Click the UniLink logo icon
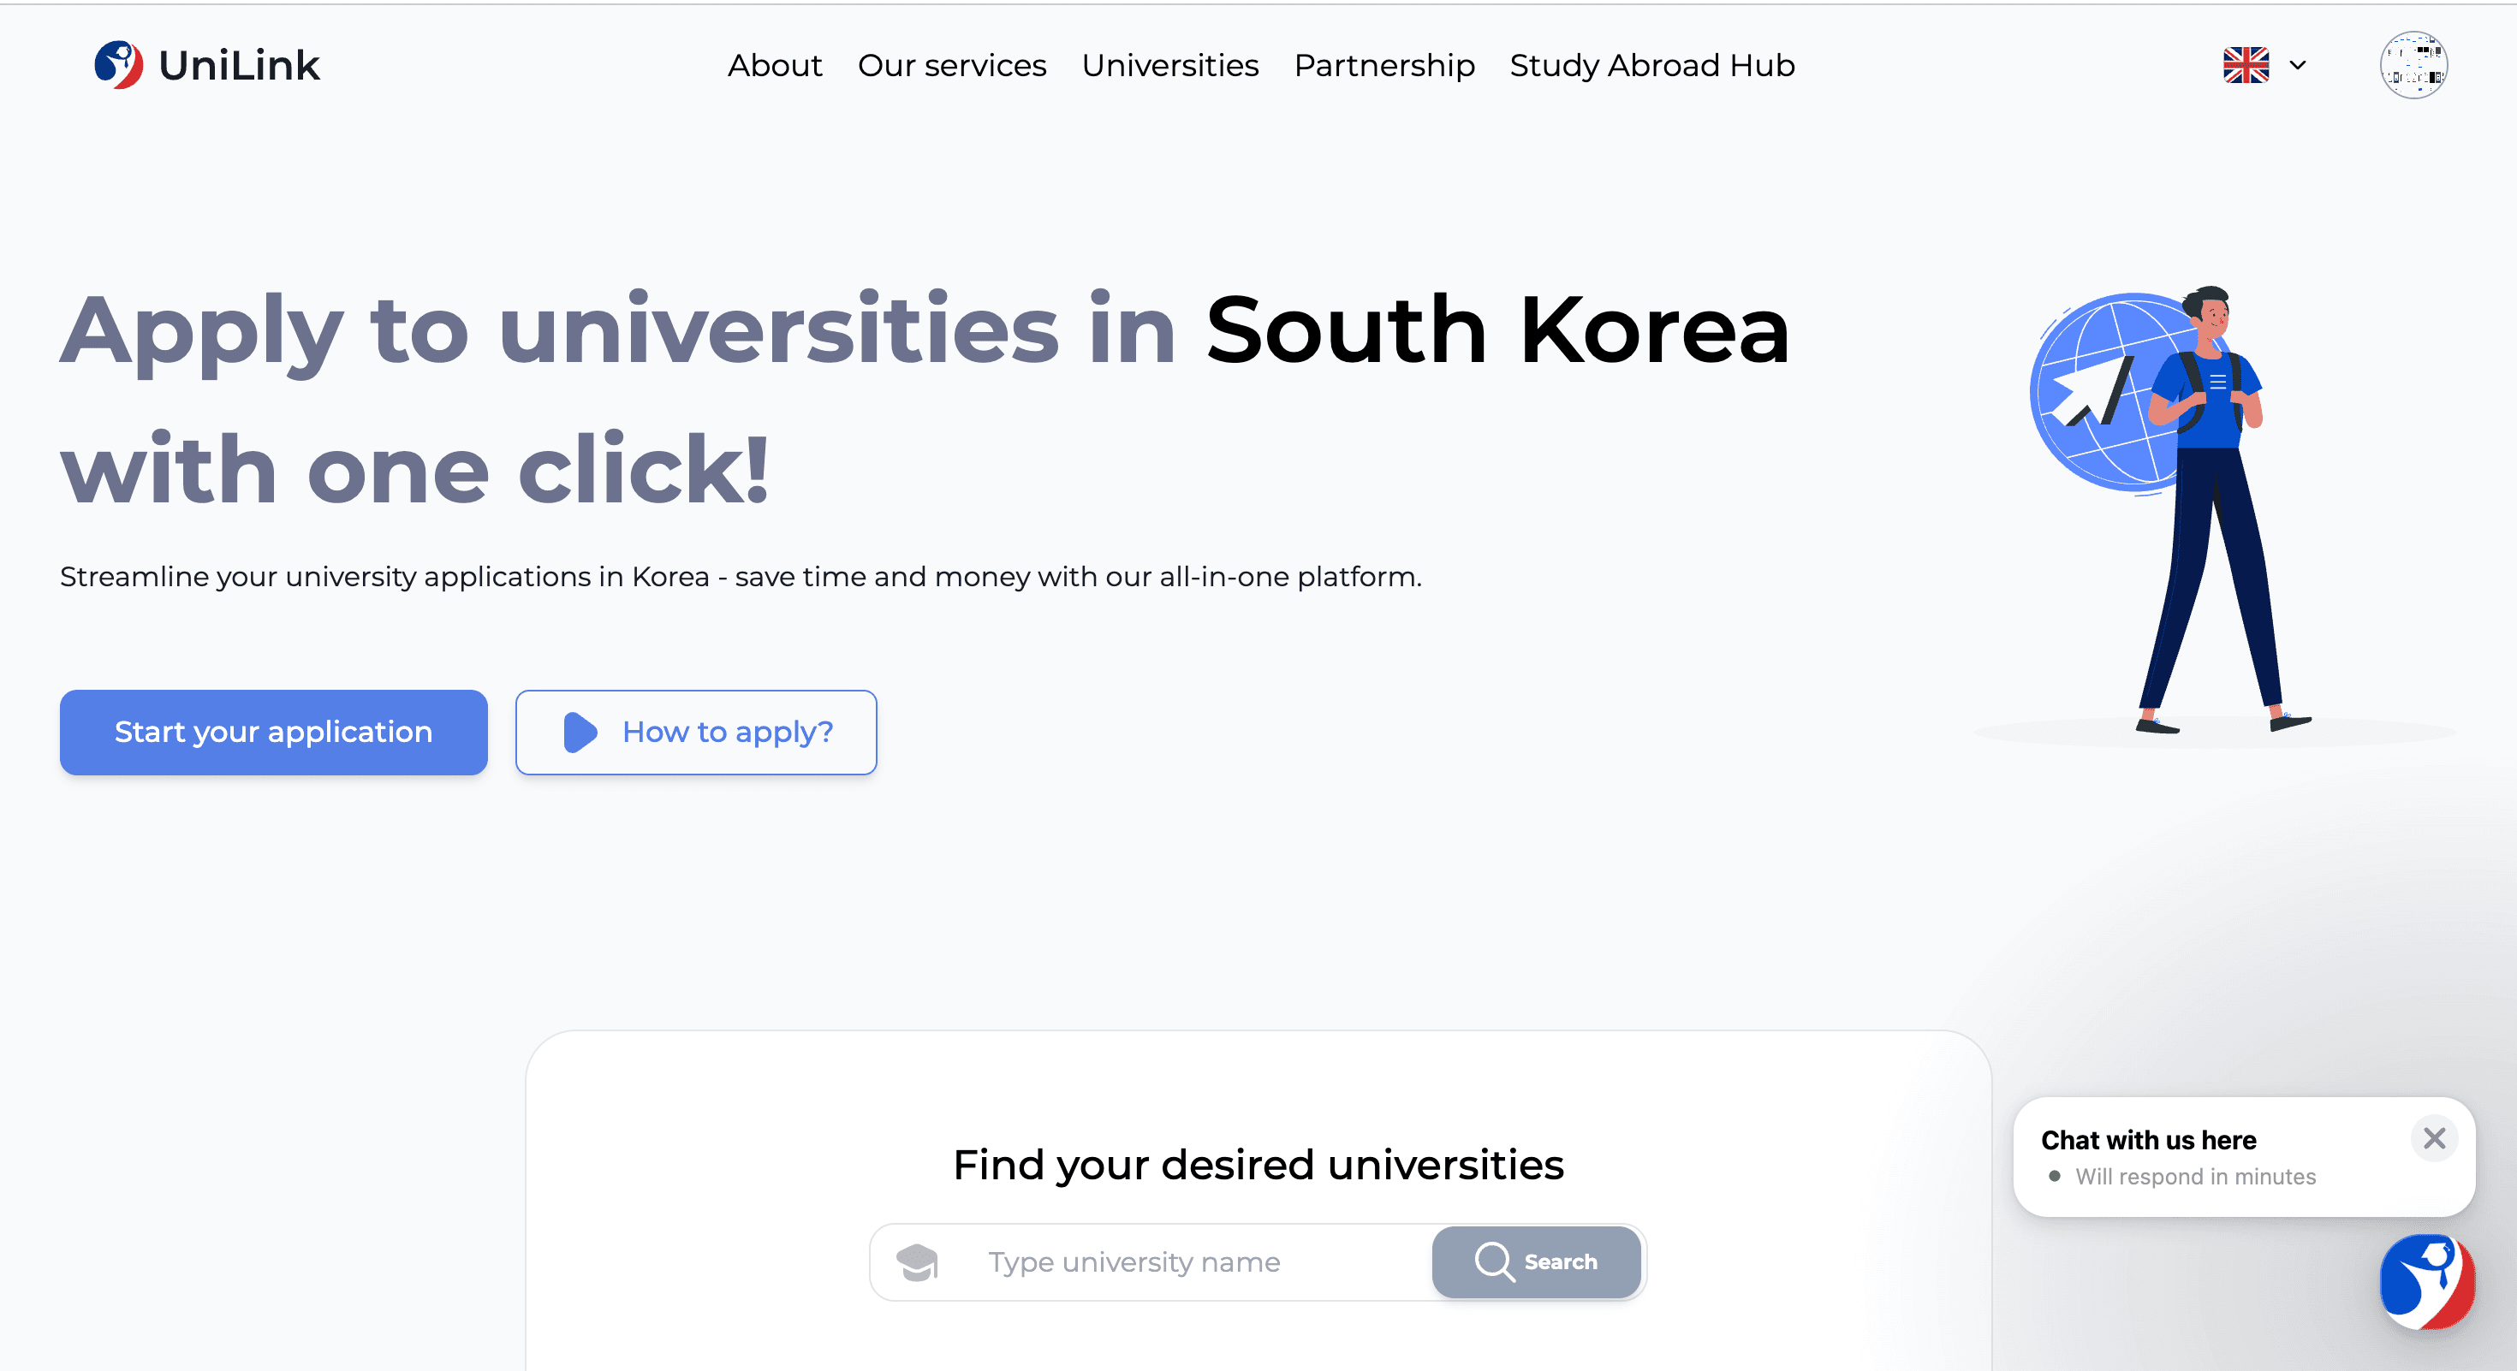 click(x=118, y=65)
